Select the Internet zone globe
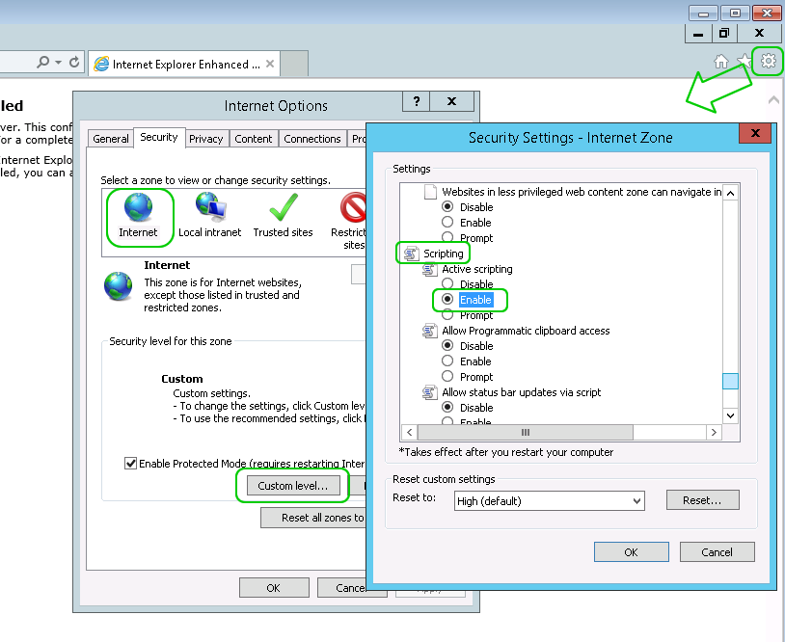The width and height of the screenshot is (785, 642). pyautogui.click(x=138, y=207)
